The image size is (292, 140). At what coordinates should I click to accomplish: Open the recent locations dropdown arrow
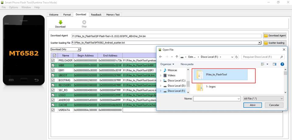[172, 57]
